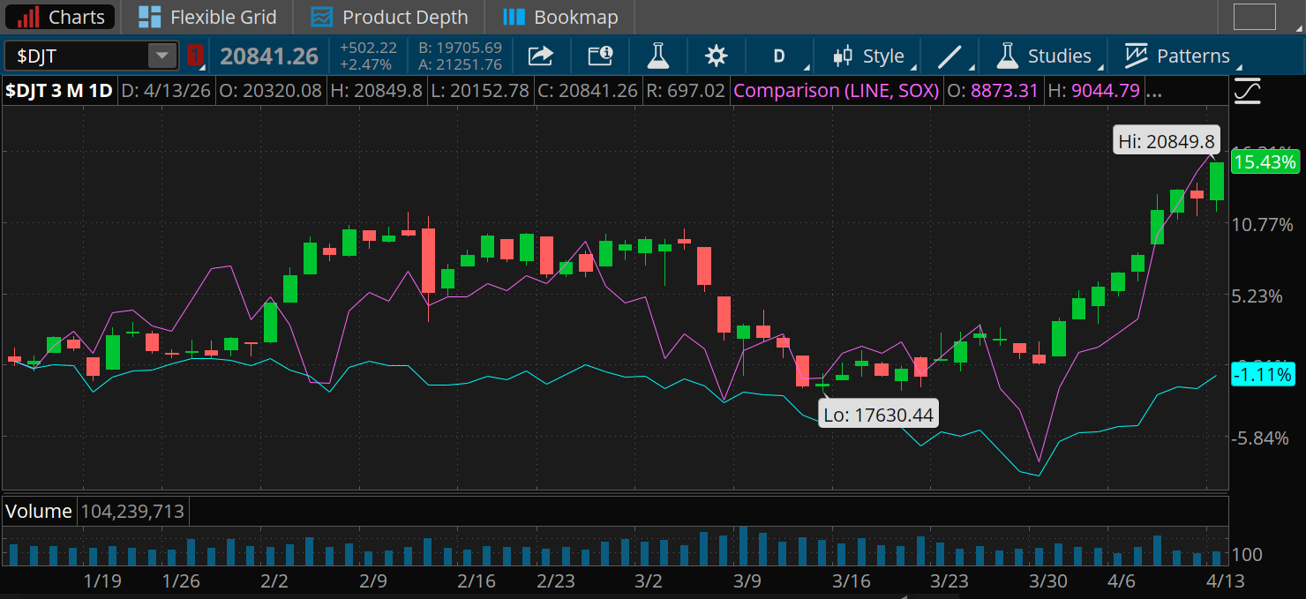Click the Hi: 20849.8 bubble

[x=1167, y=139]
